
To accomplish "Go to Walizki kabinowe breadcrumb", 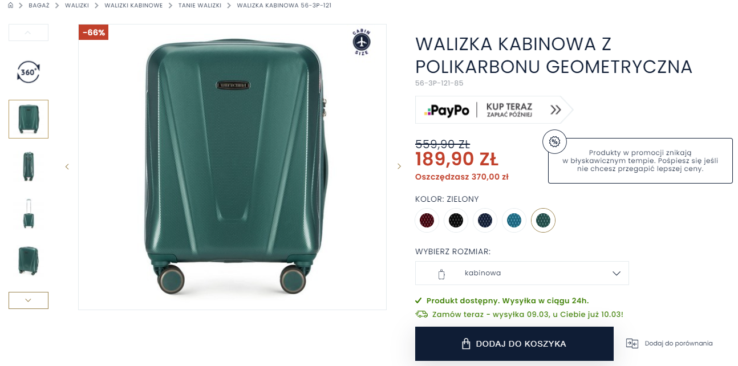I will click(x=133, y=5).
